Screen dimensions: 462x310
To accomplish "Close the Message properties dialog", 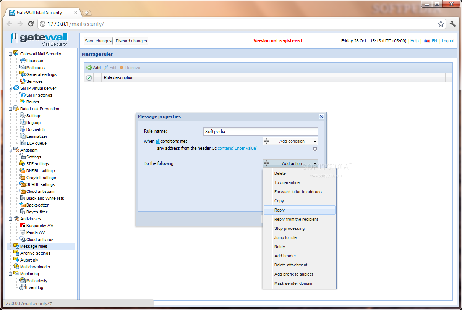I will 321,116.
